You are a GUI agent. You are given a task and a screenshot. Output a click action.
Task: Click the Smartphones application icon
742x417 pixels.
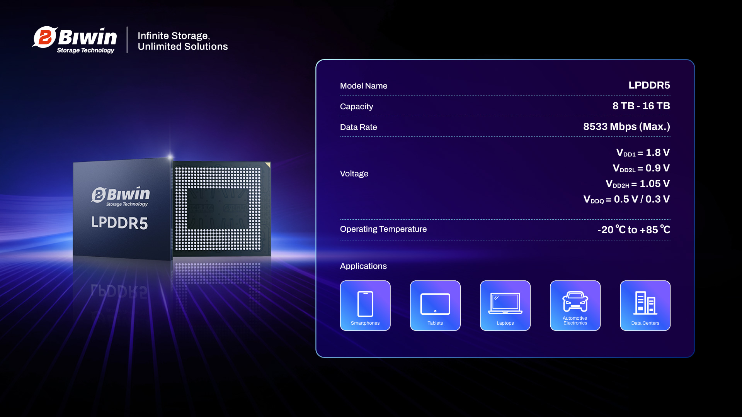[x=365, y=305]
